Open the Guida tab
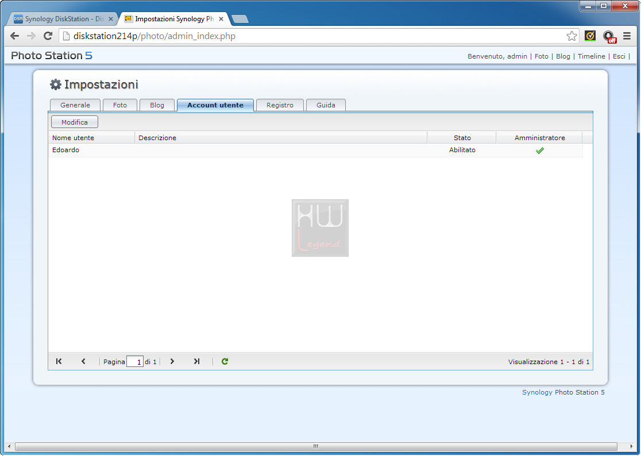641x456 pixels. click(326, 105)
